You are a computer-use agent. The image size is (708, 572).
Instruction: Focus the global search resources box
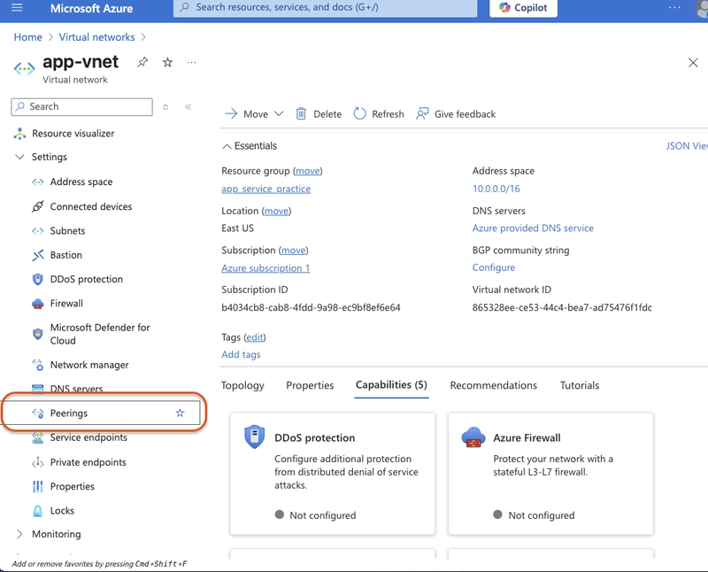click(325, 8)
